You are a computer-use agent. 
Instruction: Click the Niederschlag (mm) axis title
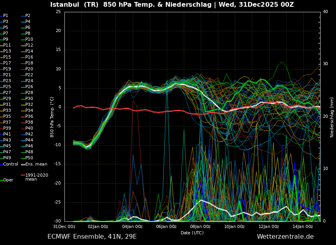(332, 117)
